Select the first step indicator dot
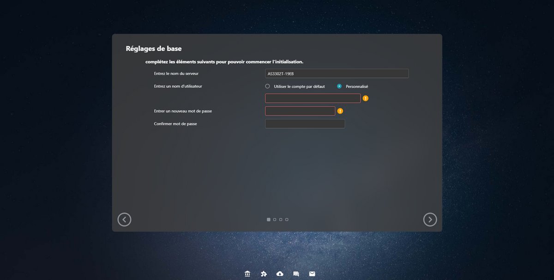The width and height of the screenshot is (554, 280). [269, 219]
